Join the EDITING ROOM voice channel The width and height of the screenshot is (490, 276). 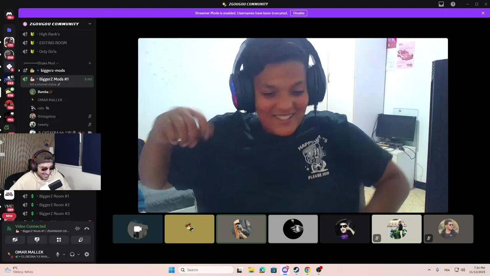(57, 43)
